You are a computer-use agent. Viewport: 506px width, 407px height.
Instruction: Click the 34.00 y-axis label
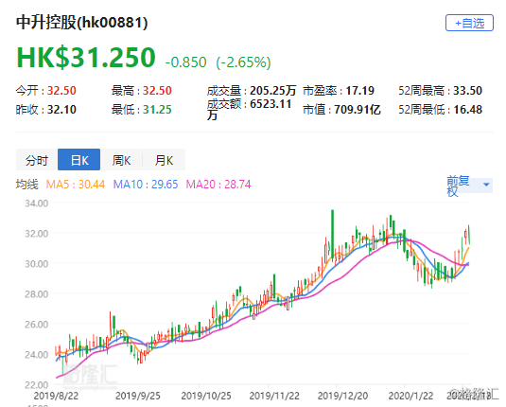click(x=37, y=203)
